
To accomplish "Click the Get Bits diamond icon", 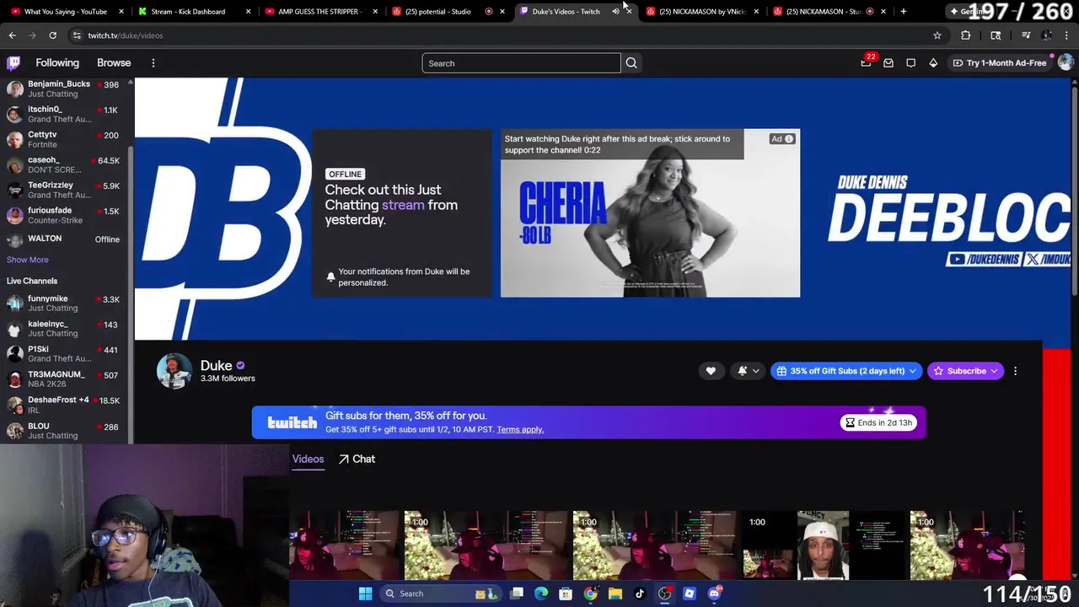I will (933, 63).
